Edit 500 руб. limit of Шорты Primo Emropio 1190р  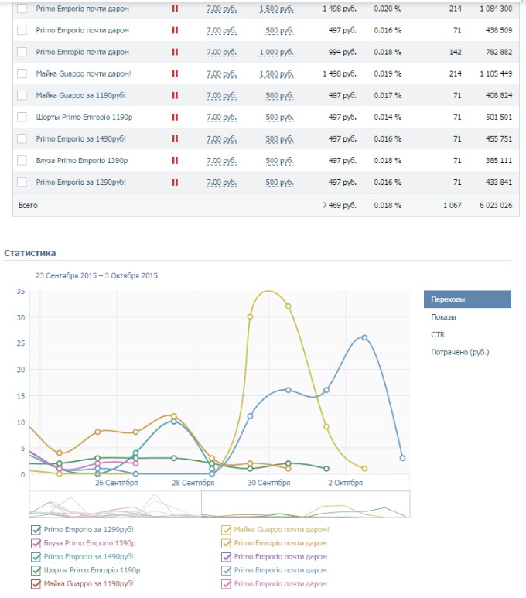279,118
